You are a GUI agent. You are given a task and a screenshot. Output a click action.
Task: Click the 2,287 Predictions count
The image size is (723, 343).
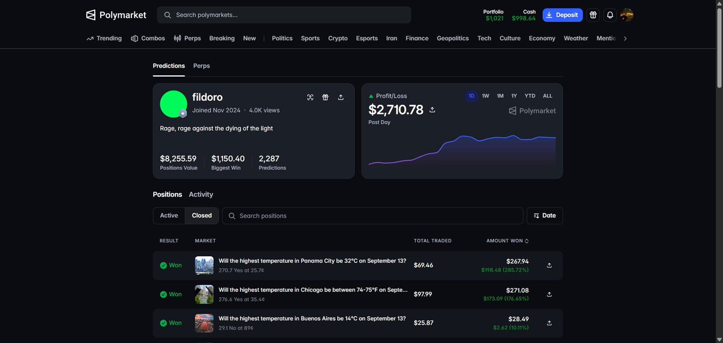click(269, 159)
